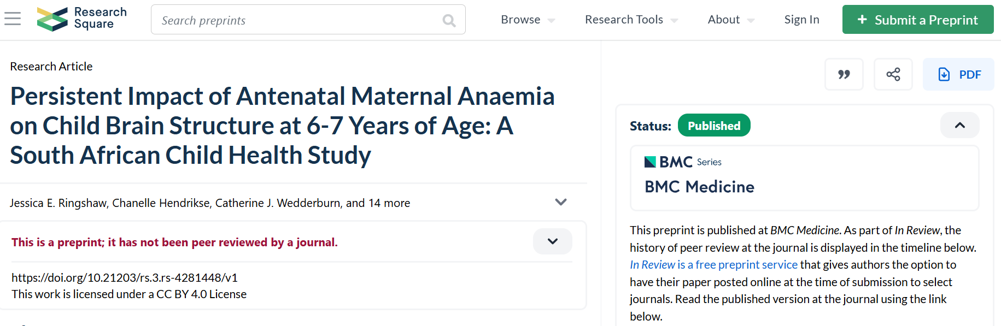
Task: Open the Research Tools dropdown menu
Action: coord(631,20)
